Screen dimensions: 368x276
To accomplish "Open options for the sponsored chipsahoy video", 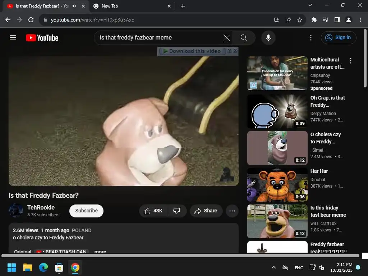I will click(x=351, y=61).
